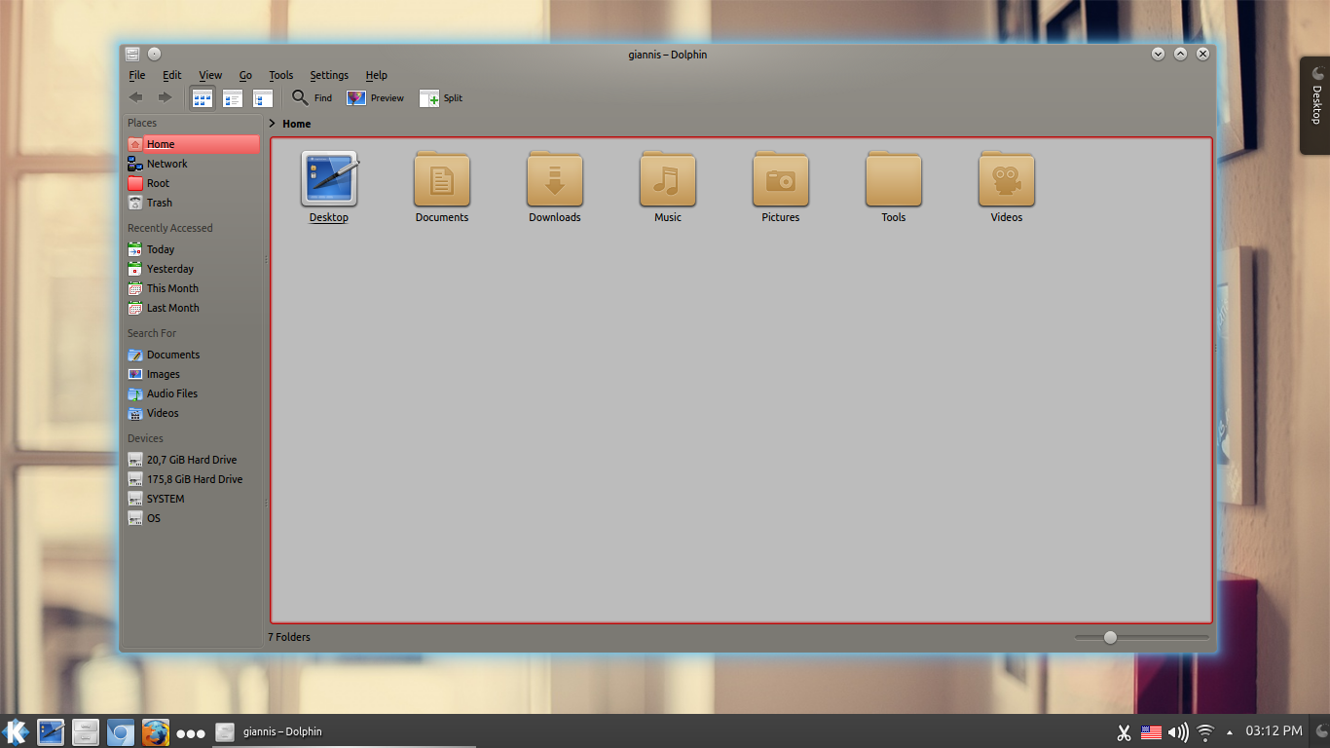Select the Music folder icon
This screenshot has height=748, width=1330.
pyautogui.click(x=668, y=179)
